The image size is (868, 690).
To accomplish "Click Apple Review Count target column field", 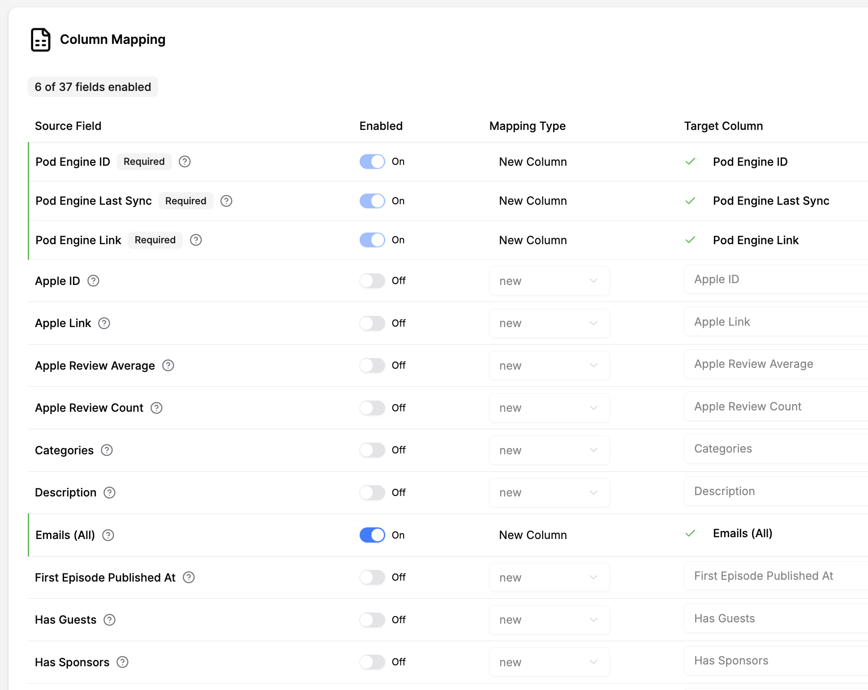I will [x=776, y=406].
